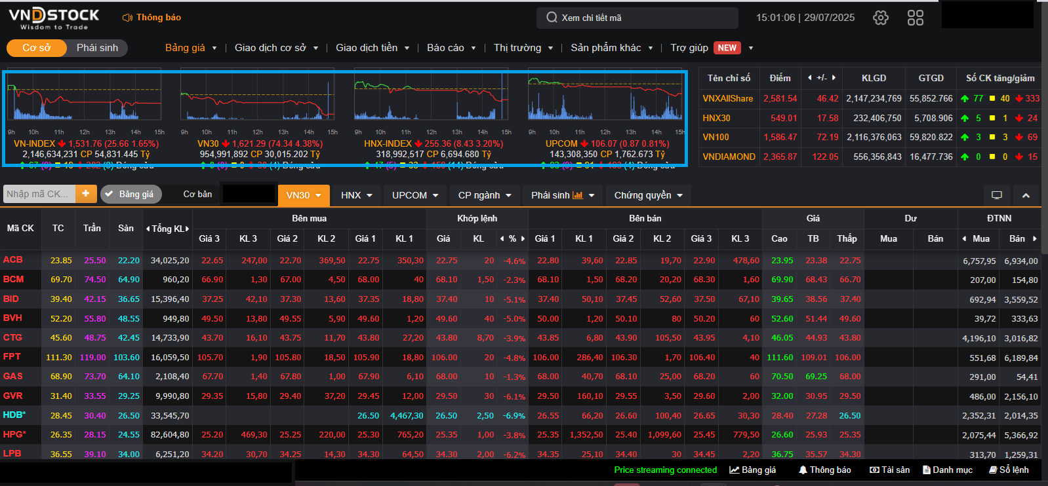Open the Chứng quyền dropdown
The width and height of the screenshot is (1048, 486).
point(648,195)
